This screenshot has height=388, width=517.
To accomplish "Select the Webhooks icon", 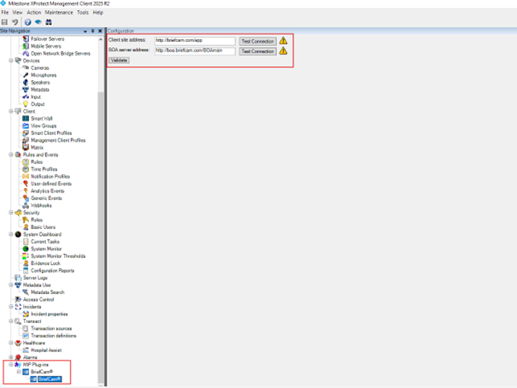I will pos(26,205).
